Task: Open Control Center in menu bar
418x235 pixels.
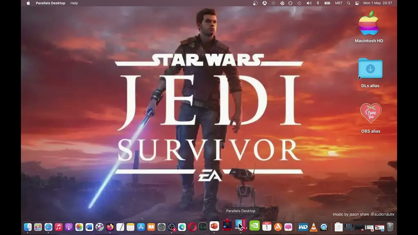Action: (357, 3)
